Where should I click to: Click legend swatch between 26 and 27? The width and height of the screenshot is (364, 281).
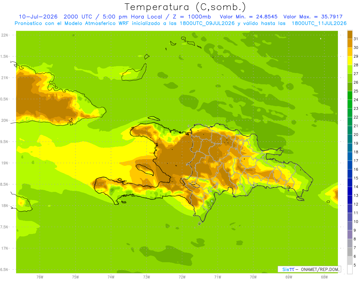click(350, 78)
